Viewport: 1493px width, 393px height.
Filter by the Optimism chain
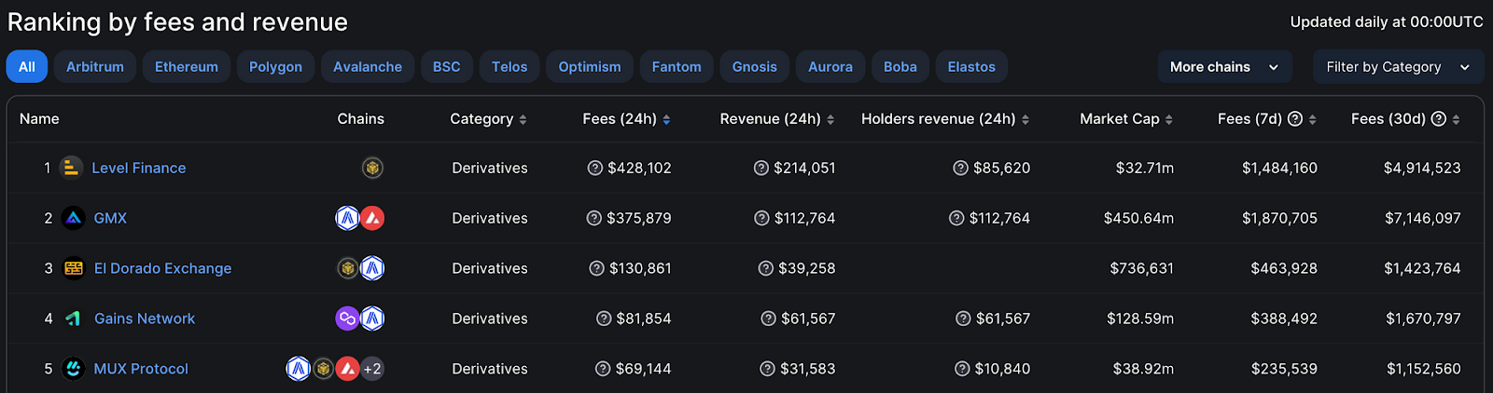click(x=590, y=67)
